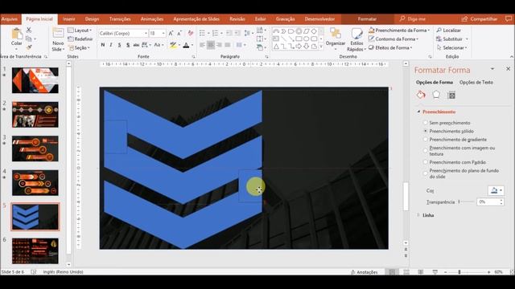Toggle bold N formatting
Viewport: 515px width, 289px height.
[x=103, y=45]
